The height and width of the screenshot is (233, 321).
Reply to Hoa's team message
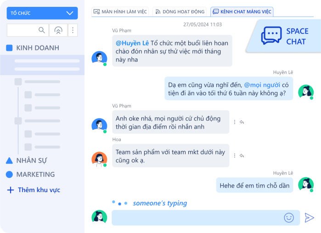pyautogui.click(x=242, y=156)
